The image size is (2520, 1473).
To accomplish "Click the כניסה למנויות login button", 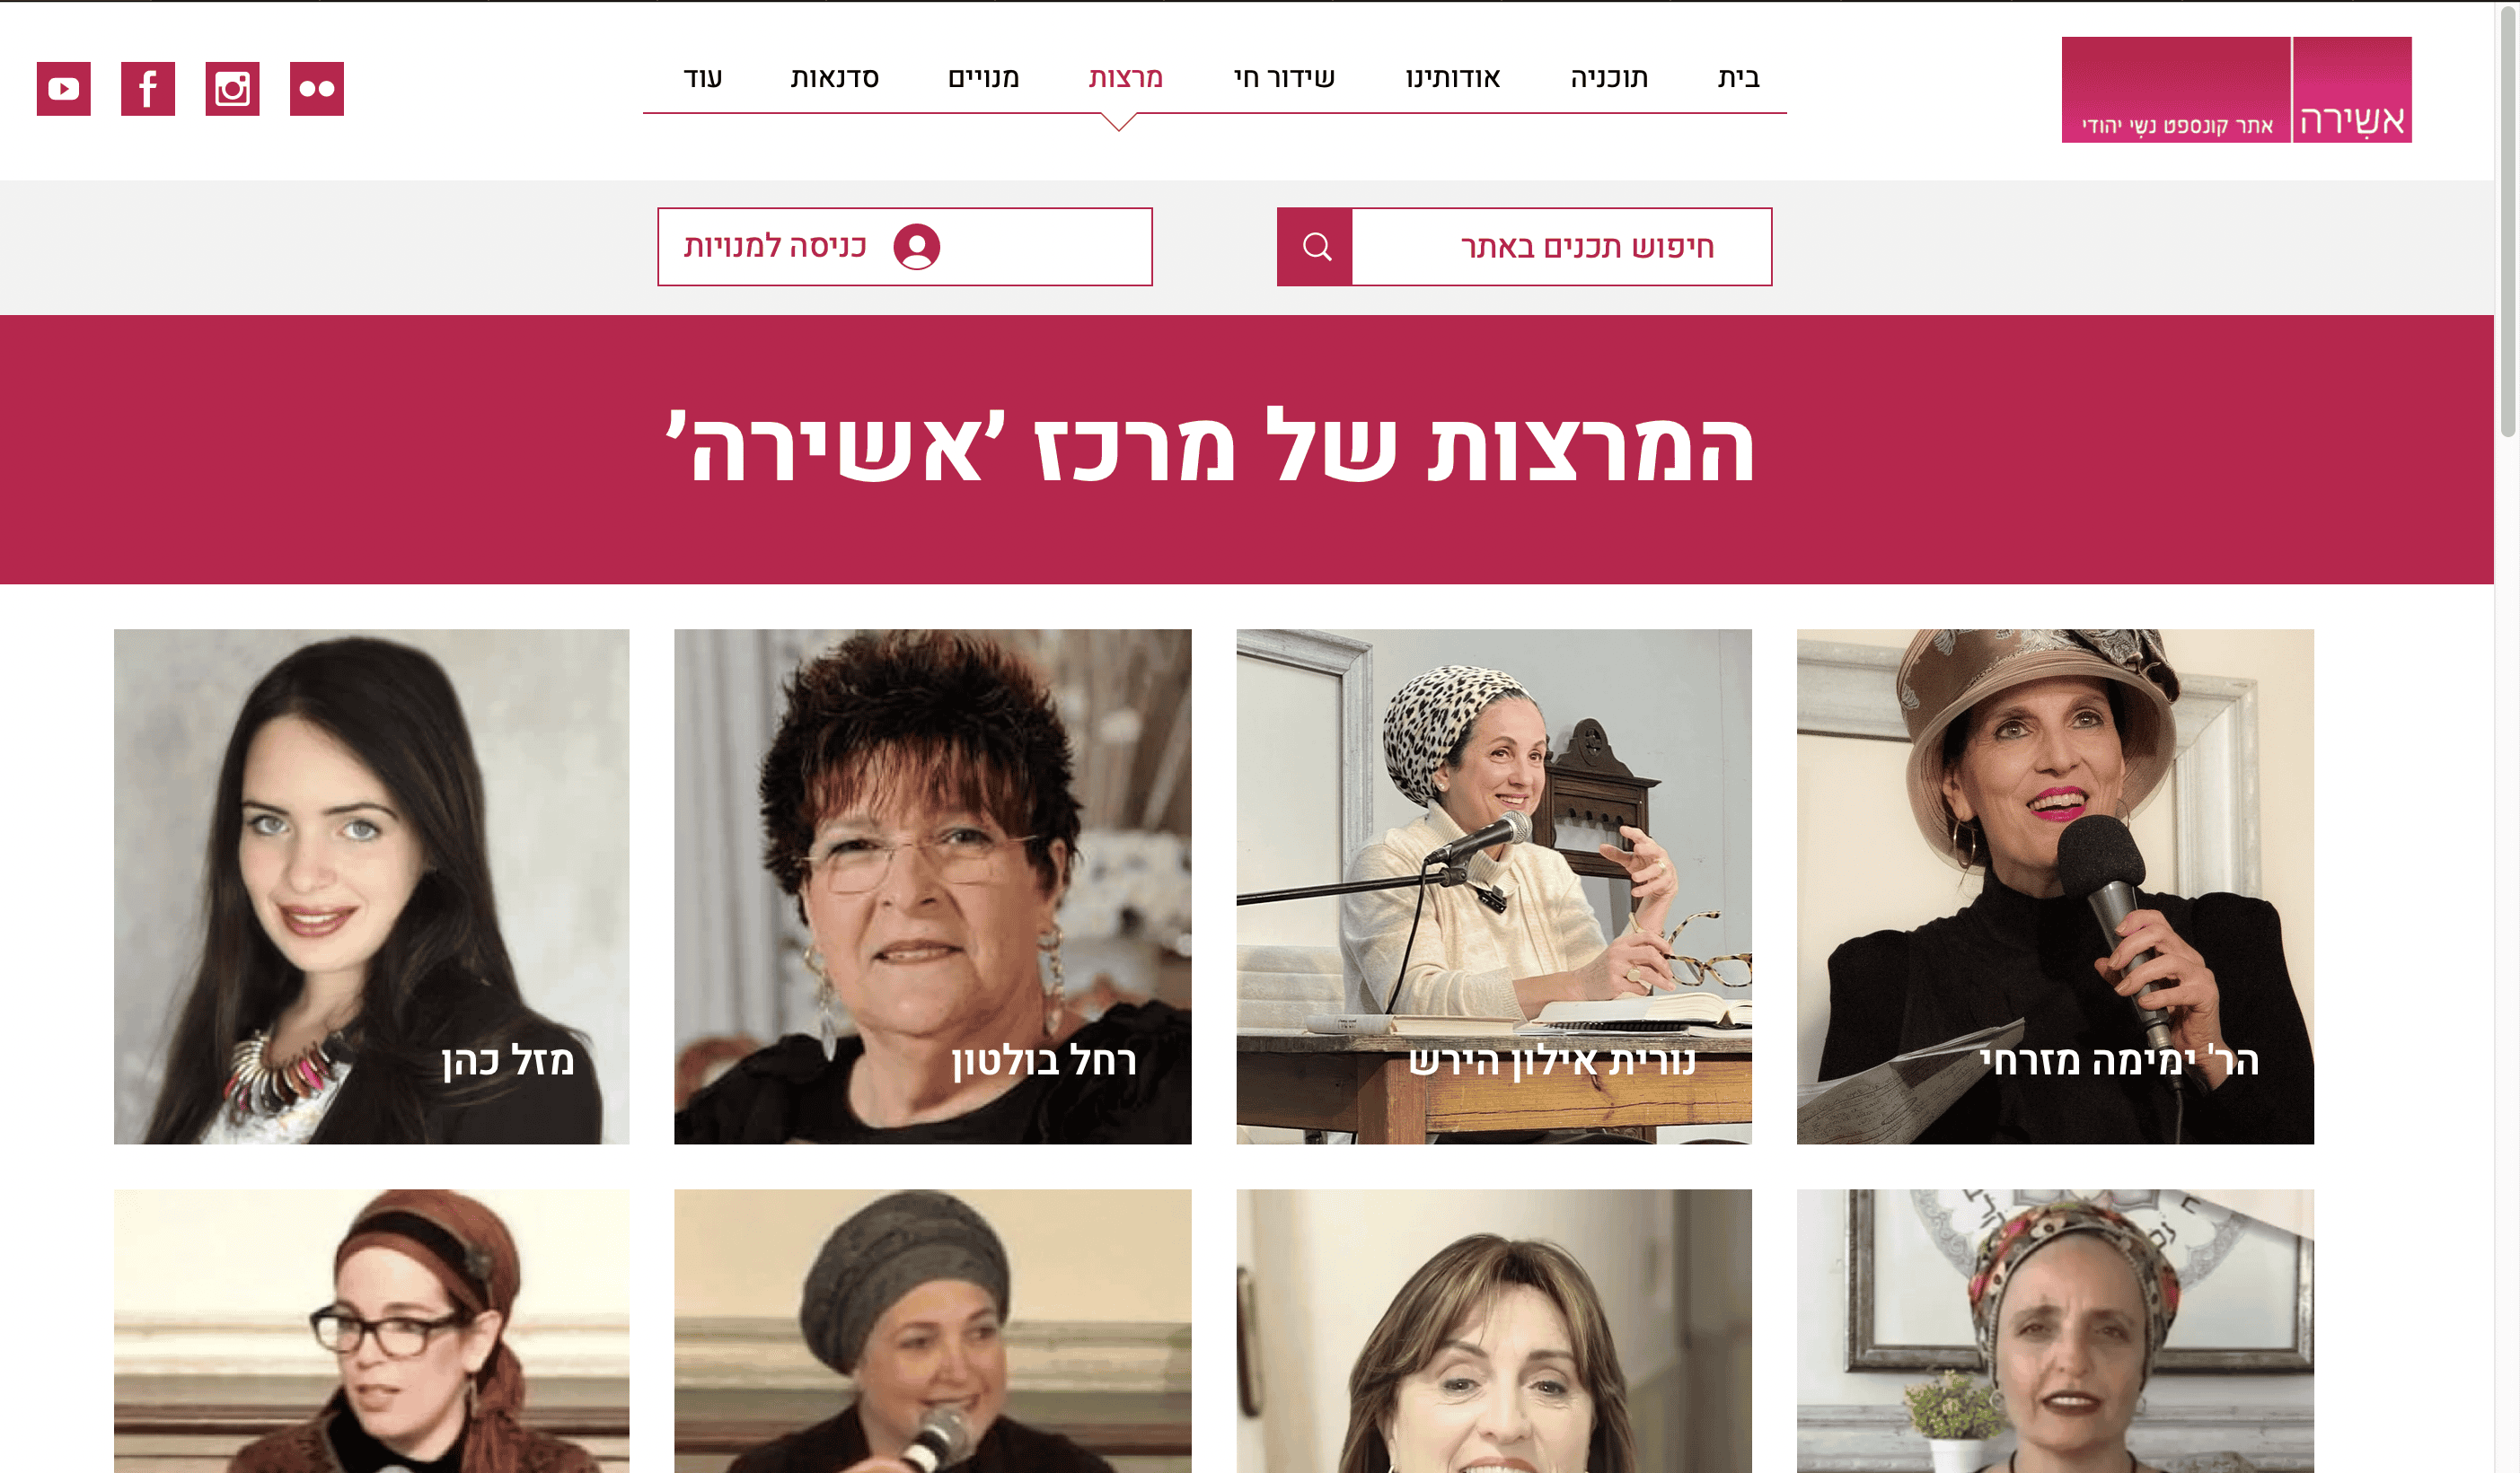I will click(x=904, y=247).
